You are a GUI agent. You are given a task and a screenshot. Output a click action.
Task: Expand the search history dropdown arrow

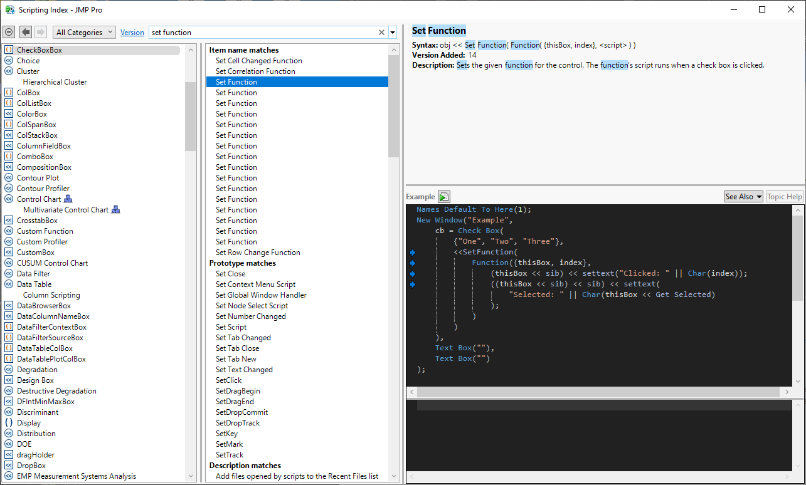click(393, 33)
